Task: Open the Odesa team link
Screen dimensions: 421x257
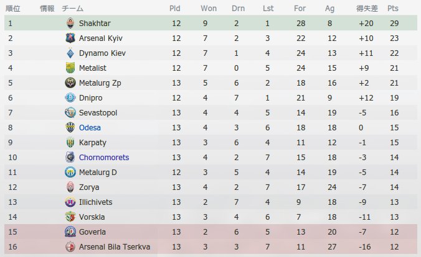Action: [x=90, y=128]
